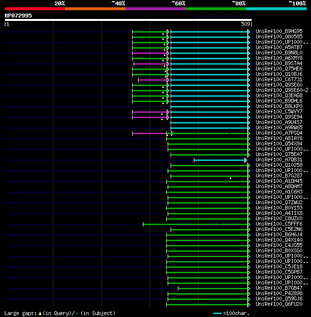Click the purple alignment segment for UniRef100_A7PSQ4
This screenshot has width=311, height=317.
point(149,133)
